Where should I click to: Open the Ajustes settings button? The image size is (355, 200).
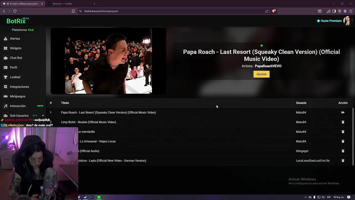(x=261, y=74)
